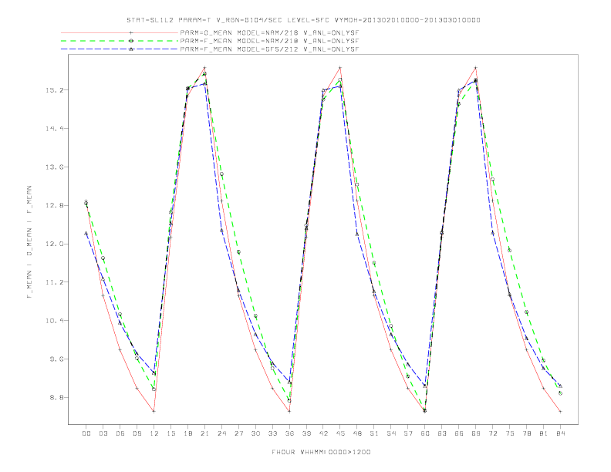Image resolution: width=611 pixels, height=472 pixels.
Task: Click the 69 forecast hour tick label
Action: pyautogui.click(x=476, y=433)
